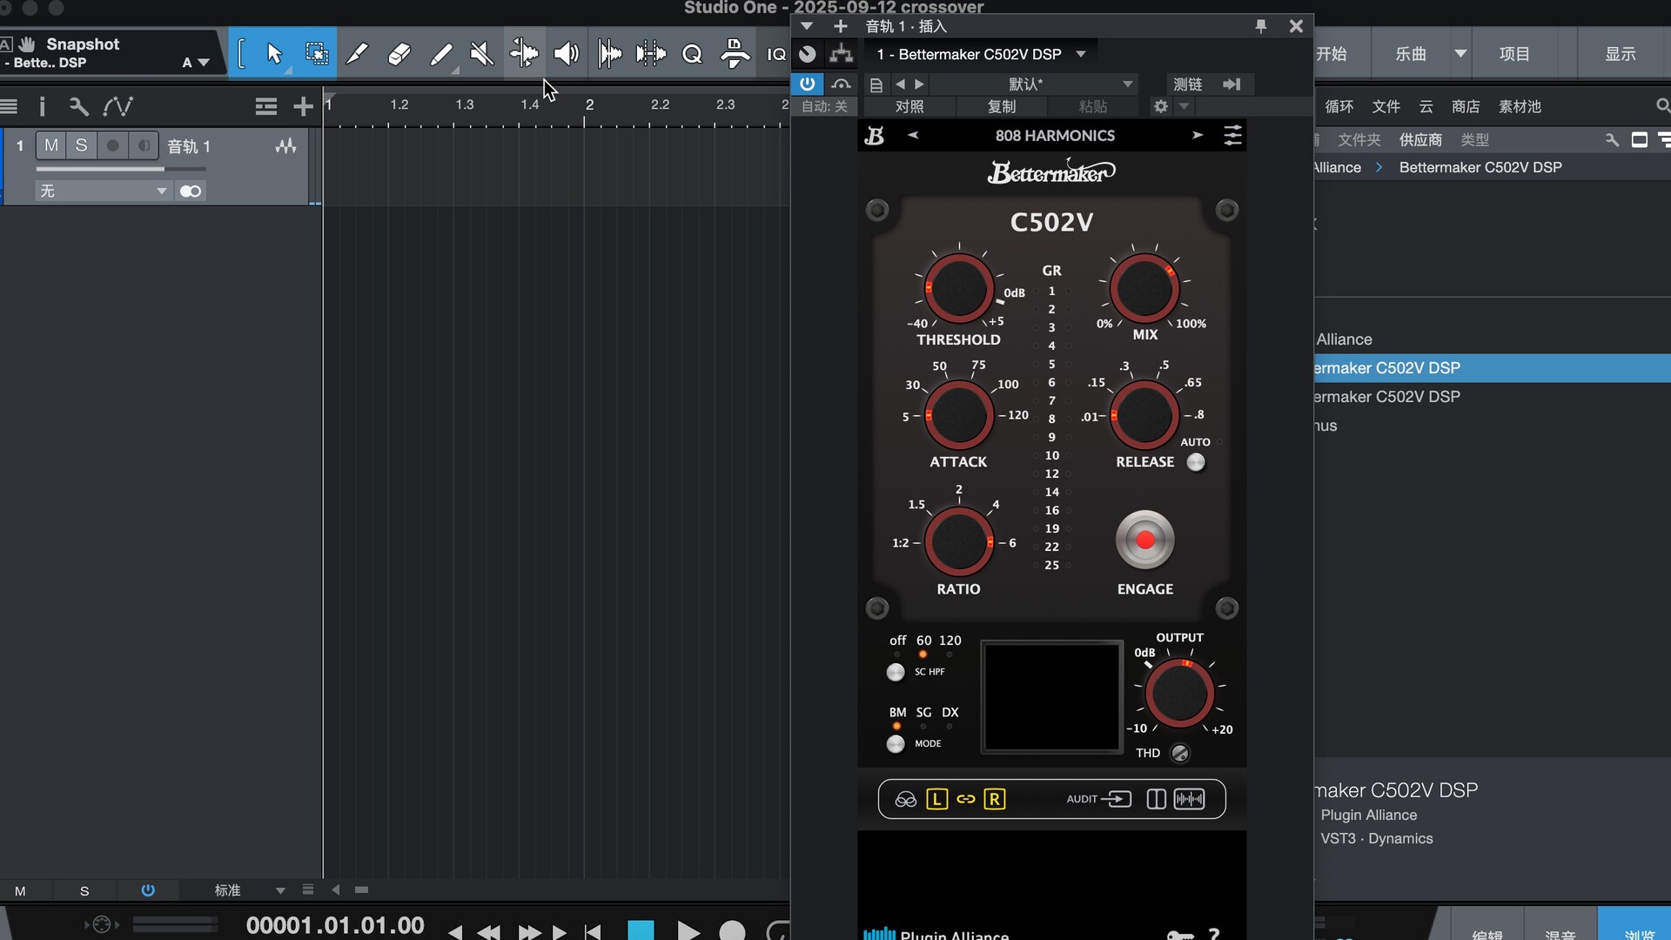Image resolution: width=1671 pixels, height=940 pixels.
Task: Open the Bettermaker B logo menu
Action: (x=875, y=136)
